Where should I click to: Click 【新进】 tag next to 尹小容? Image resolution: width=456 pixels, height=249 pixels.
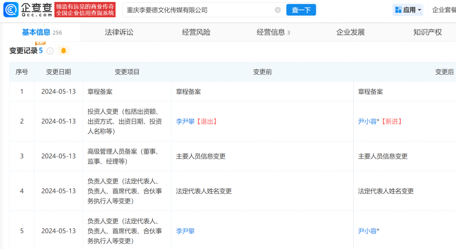click(x=392, y=121)
